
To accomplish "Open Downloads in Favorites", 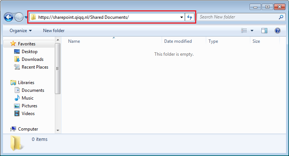I will coord(32,59).
